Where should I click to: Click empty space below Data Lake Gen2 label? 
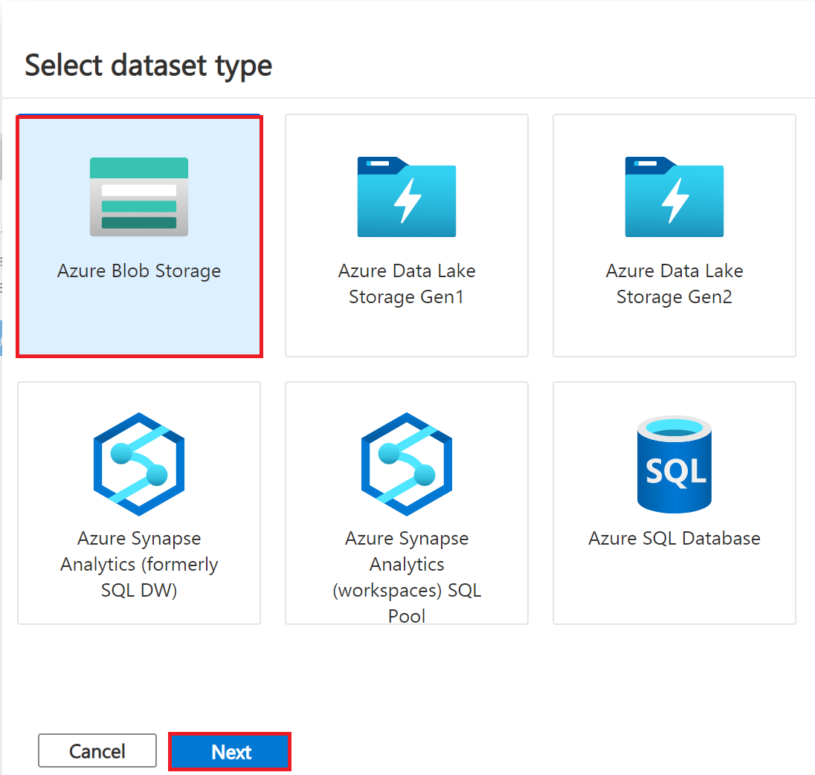pos(674,332)
